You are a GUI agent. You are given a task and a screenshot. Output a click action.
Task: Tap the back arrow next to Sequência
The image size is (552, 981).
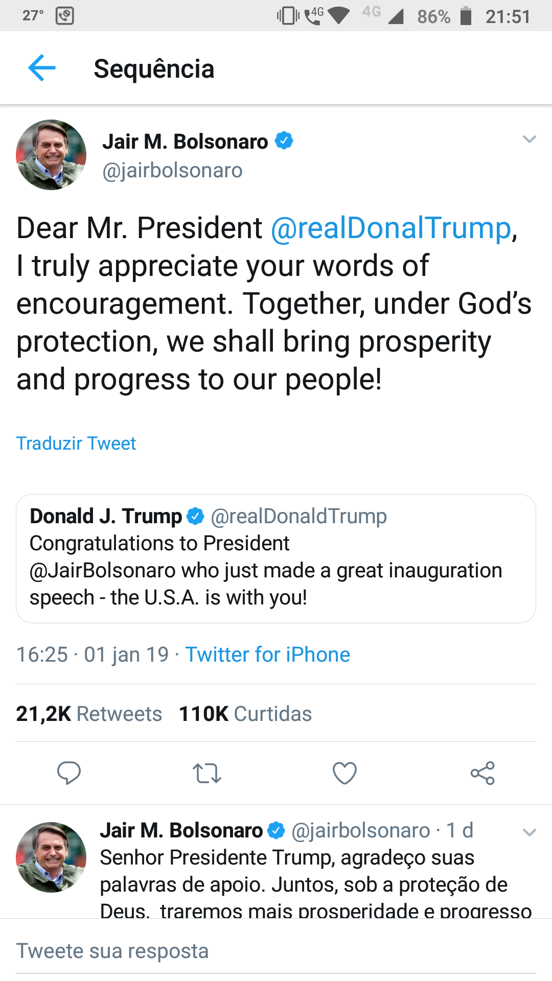[x=42, y=68]
